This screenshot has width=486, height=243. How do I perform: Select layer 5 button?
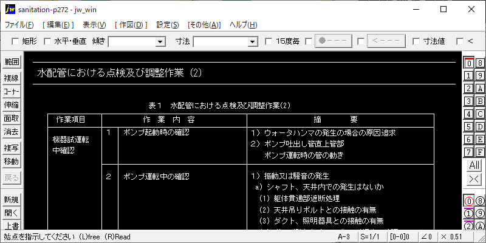click(x=469, y=127)
